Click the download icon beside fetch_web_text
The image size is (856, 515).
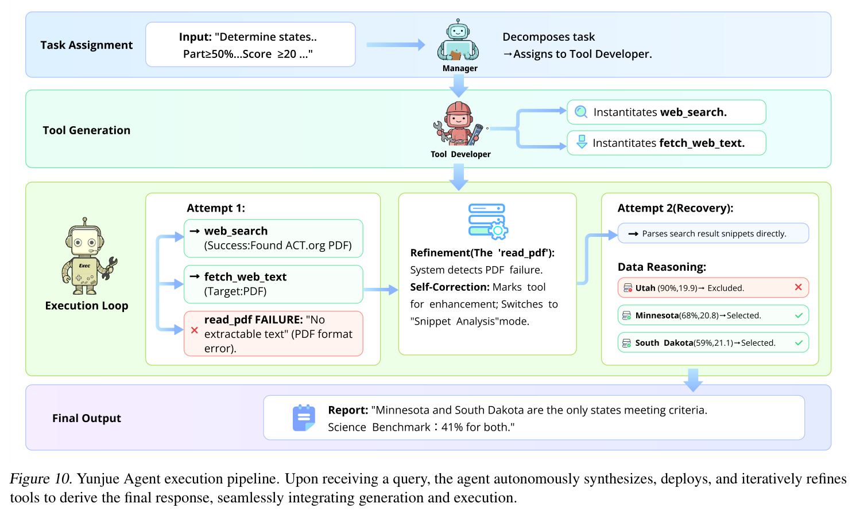(582, 142)
